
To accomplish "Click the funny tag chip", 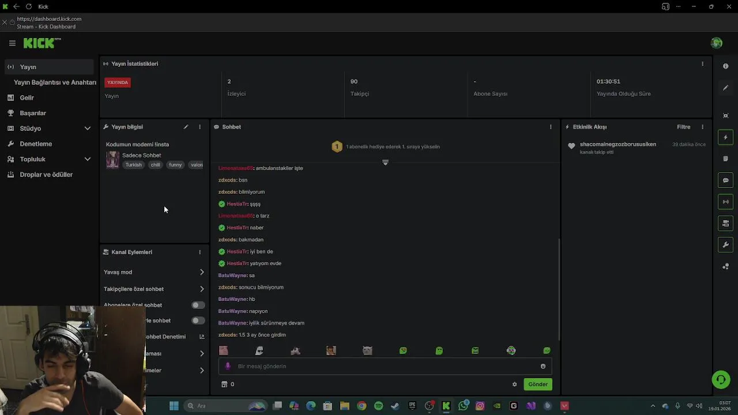I will tap(175, 165).
